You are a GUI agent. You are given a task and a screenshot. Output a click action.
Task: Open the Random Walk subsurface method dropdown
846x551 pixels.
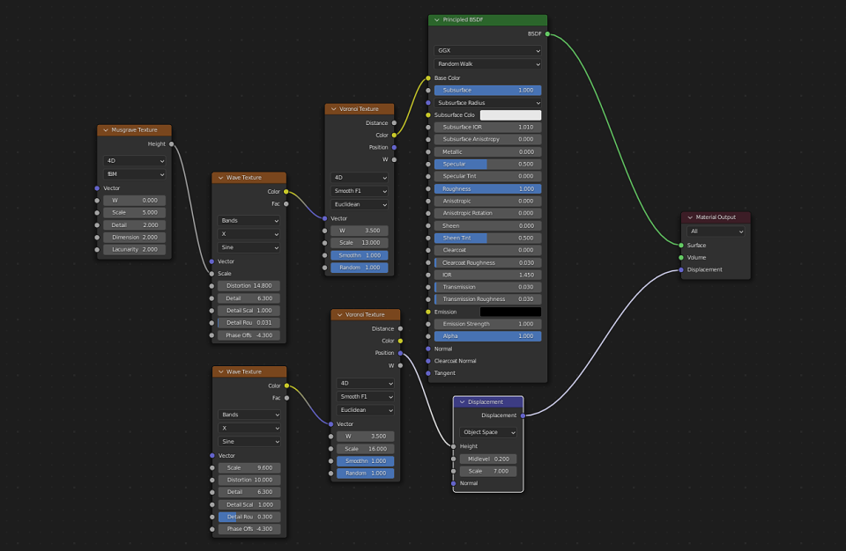pos(487,64)
